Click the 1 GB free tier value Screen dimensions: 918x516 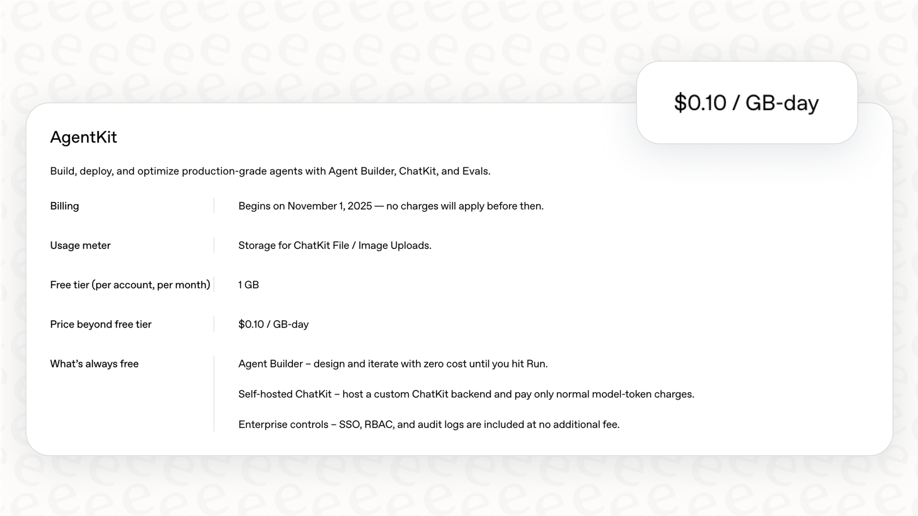[249, 285]
